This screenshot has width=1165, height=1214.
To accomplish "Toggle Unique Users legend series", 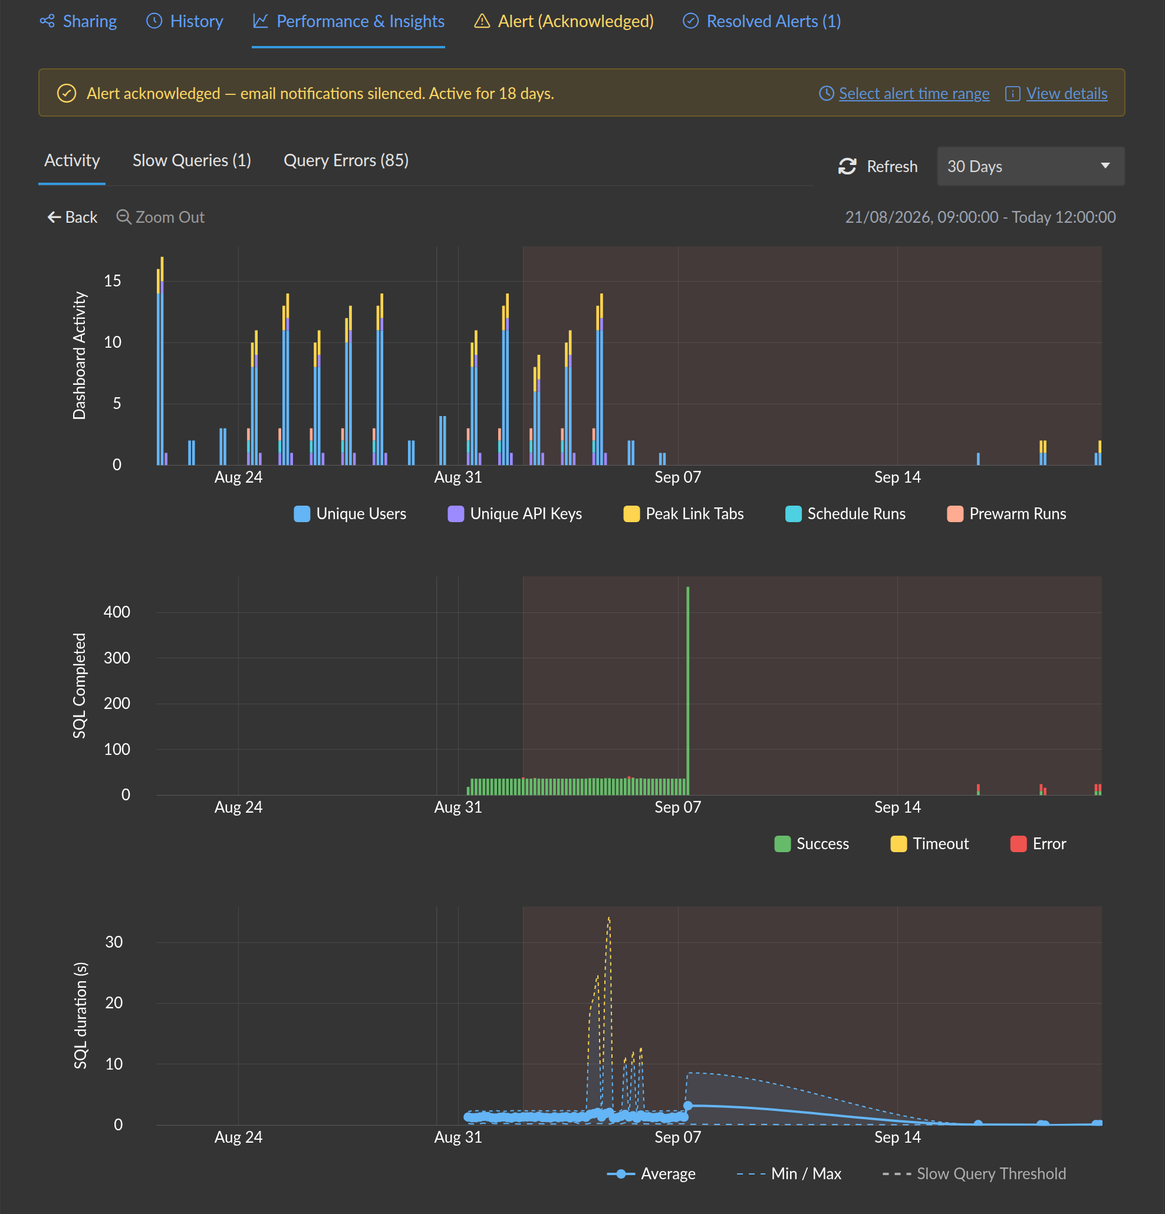I will [x=350, y=514].
